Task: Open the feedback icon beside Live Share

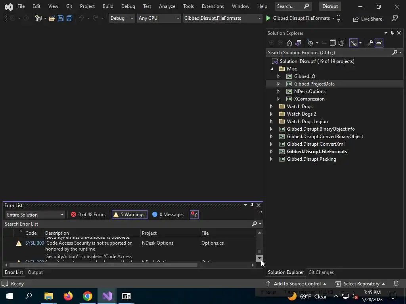Action: tap(395, 18)
